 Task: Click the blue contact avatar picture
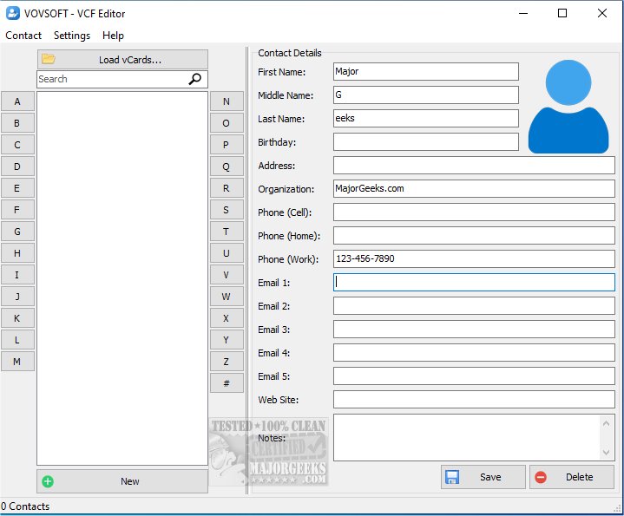568,107
